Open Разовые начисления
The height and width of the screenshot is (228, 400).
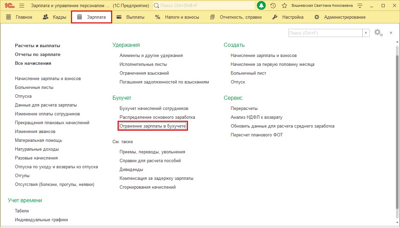36,158
